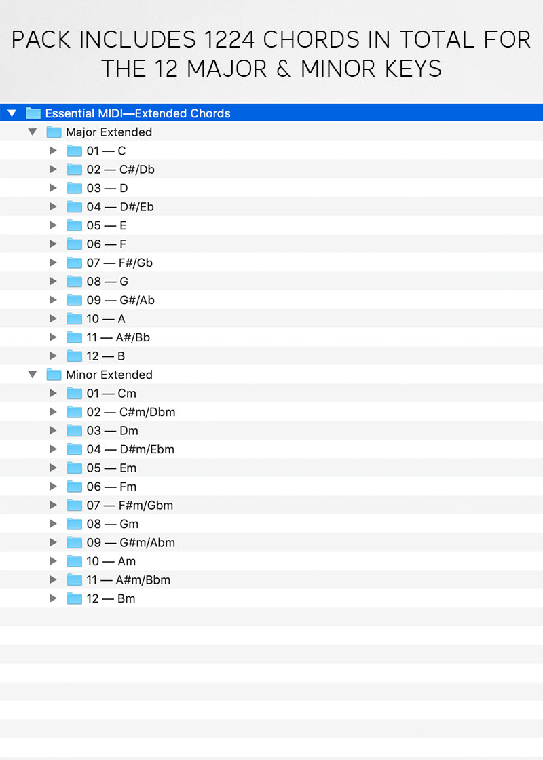Image resolution: width=543 pixels, height=760 pixels.
Task: Click the folder icon for 10 — A
Action: pos(74,318)
